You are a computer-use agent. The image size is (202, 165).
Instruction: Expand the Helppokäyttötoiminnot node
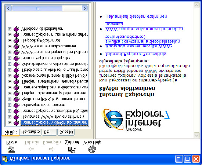[10, 40]
